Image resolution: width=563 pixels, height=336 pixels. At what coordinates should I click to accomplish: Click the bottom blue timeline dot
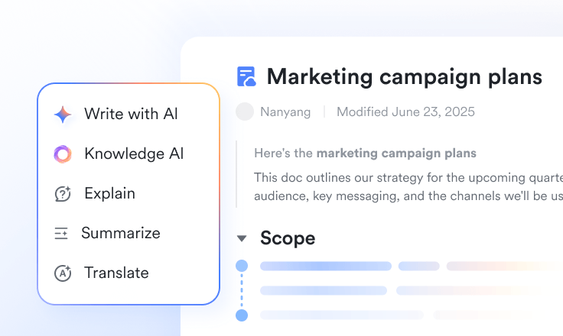(242, 315)
